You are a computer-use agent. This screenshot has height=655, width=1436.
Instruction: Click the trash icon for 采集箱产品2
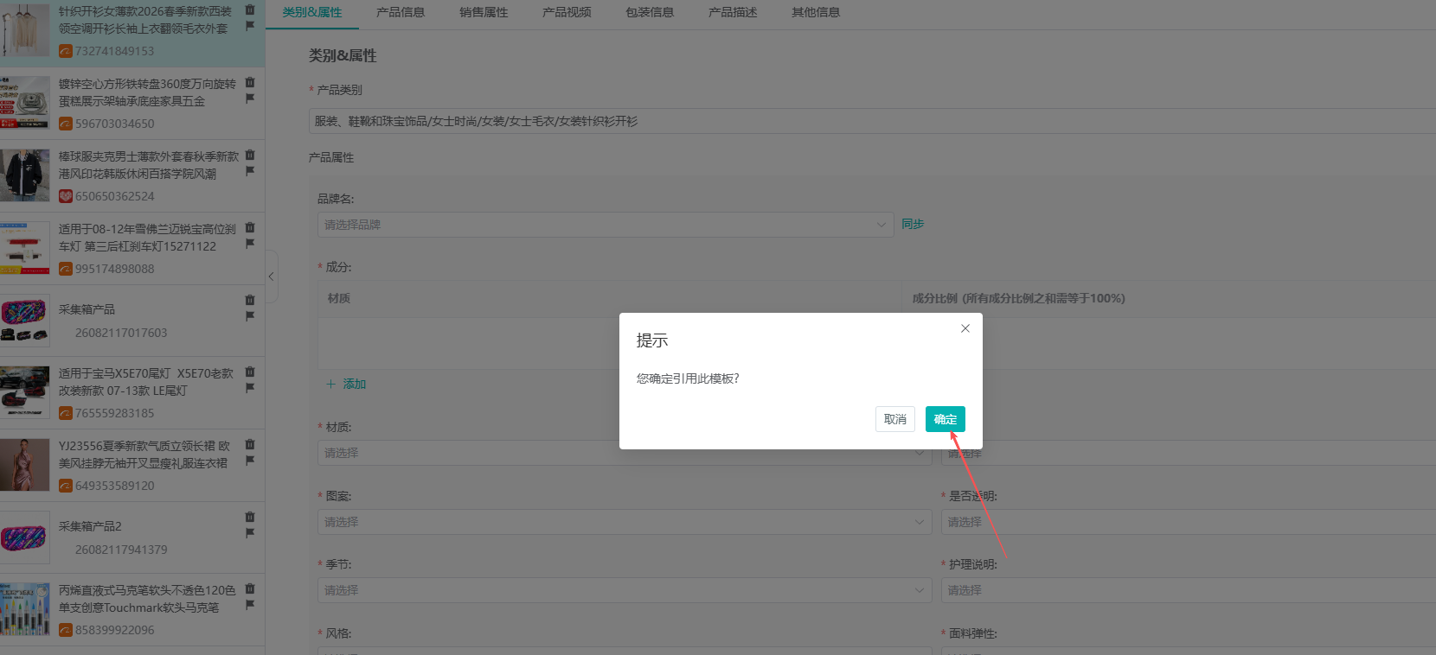(x=250, y=517)
